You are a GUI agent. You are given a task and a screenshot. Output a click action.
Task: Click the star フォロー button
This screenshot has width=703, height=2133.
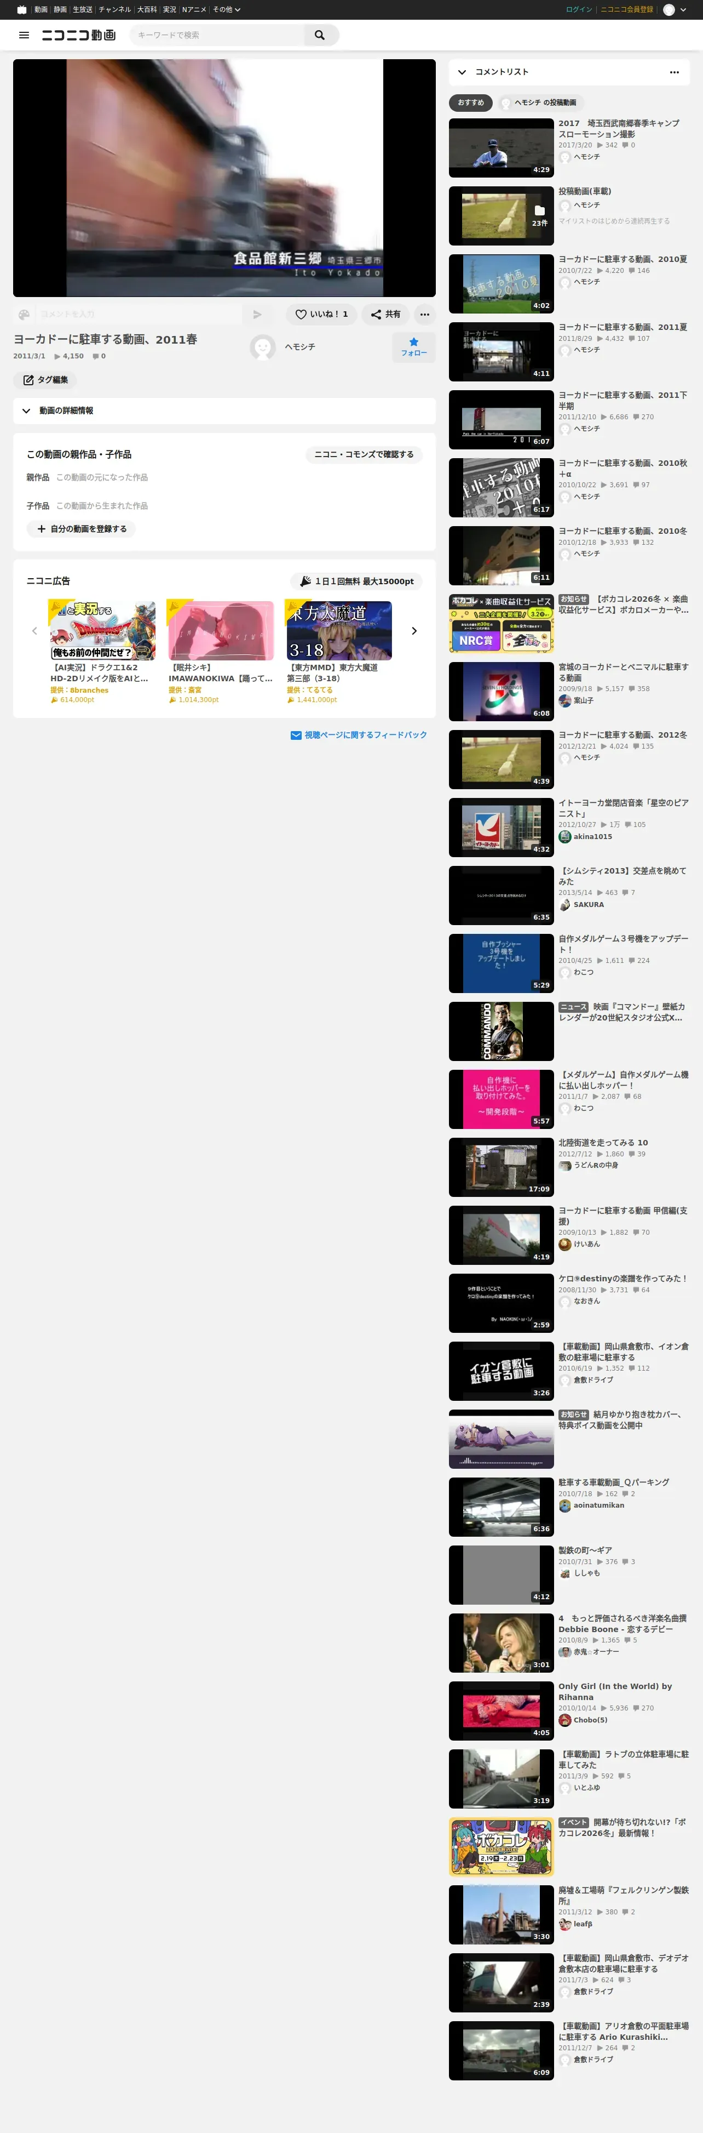413,347
